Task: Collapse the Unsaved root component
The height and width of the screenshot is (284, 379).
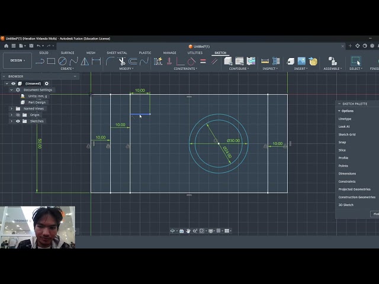Action: point(7,83)
